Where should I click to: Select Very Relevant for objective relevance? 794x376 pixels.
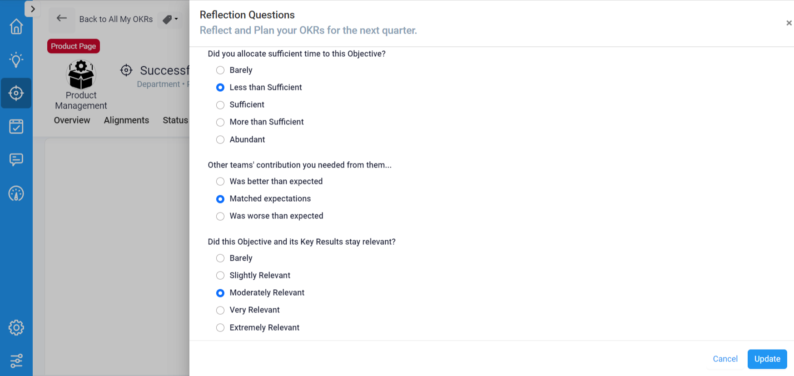point(220,310)
